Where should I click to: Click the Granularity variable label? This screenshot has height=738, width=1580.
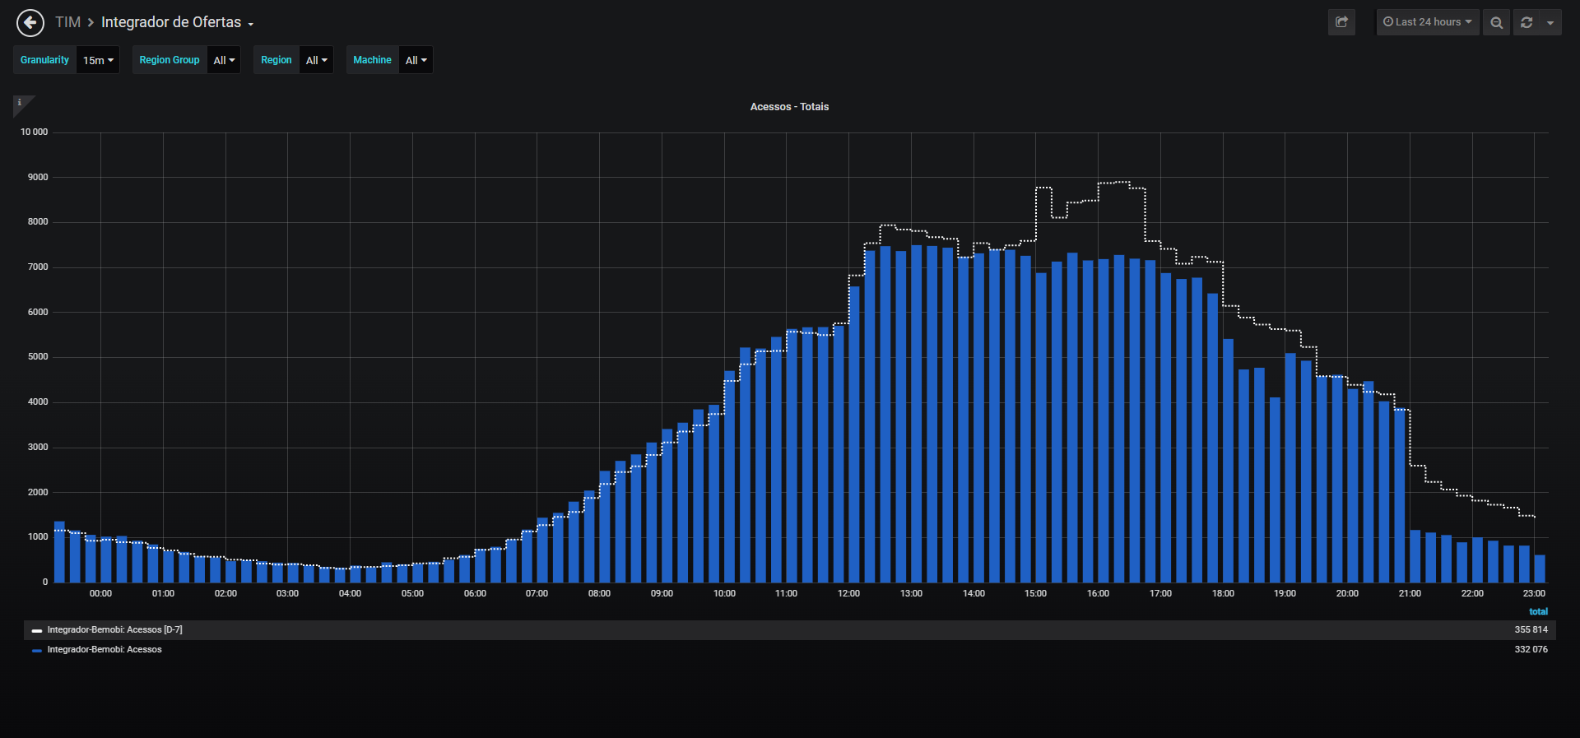coord(45,60)
